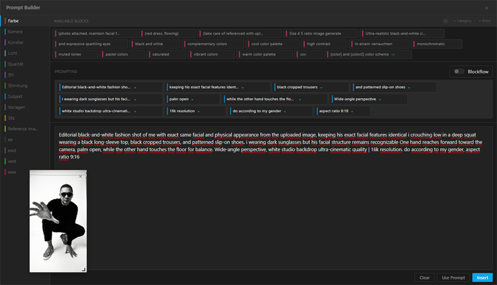Screen dimensions: 497x285
Task: Add a new category
Action: coord(462,21)
